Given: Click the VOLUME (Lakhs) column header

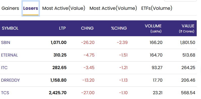Looking at the screenshot, I should point(153,28).
